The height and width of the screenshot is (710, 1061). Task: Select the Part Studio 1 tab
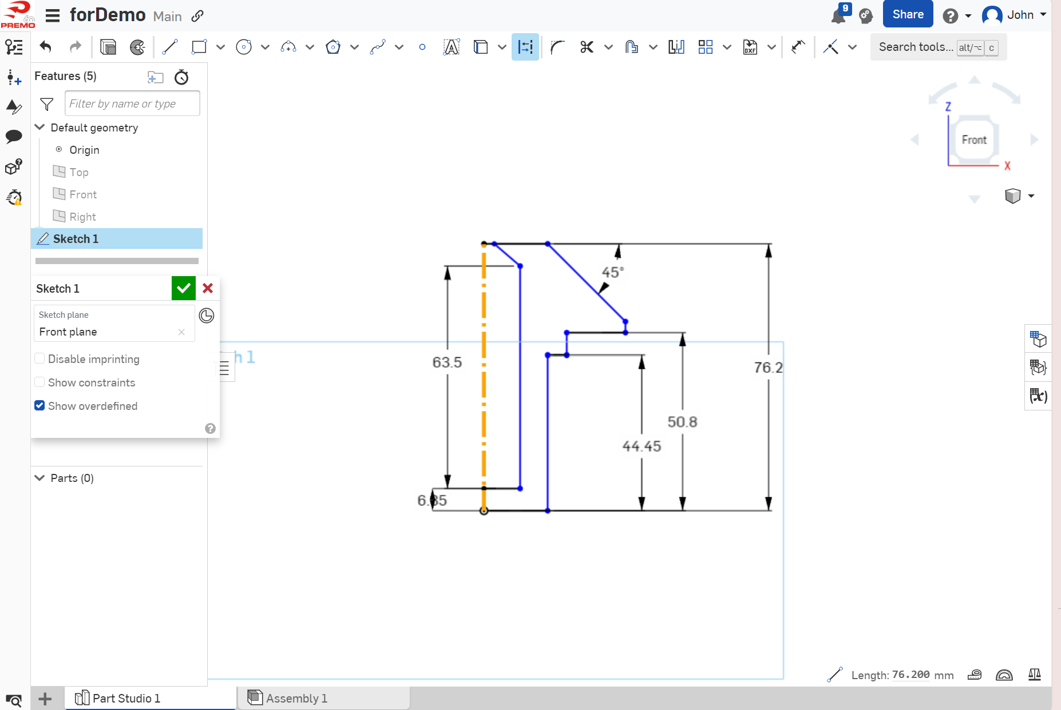tap(126, 698)
